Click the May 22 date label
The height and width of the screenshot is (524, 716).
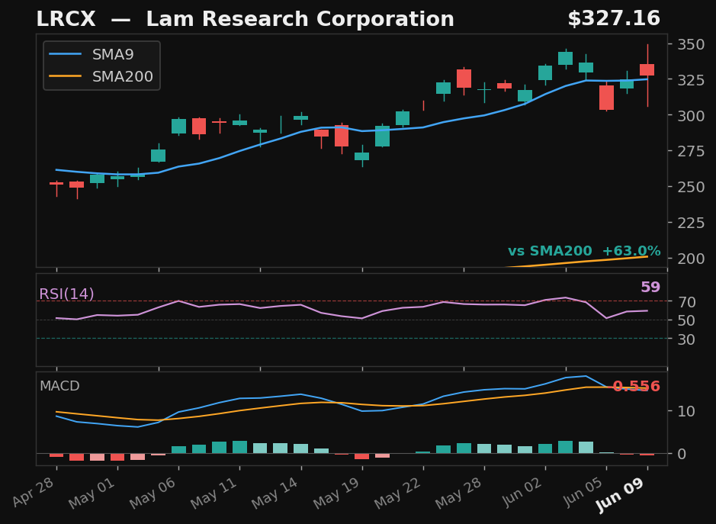[398, 493]
